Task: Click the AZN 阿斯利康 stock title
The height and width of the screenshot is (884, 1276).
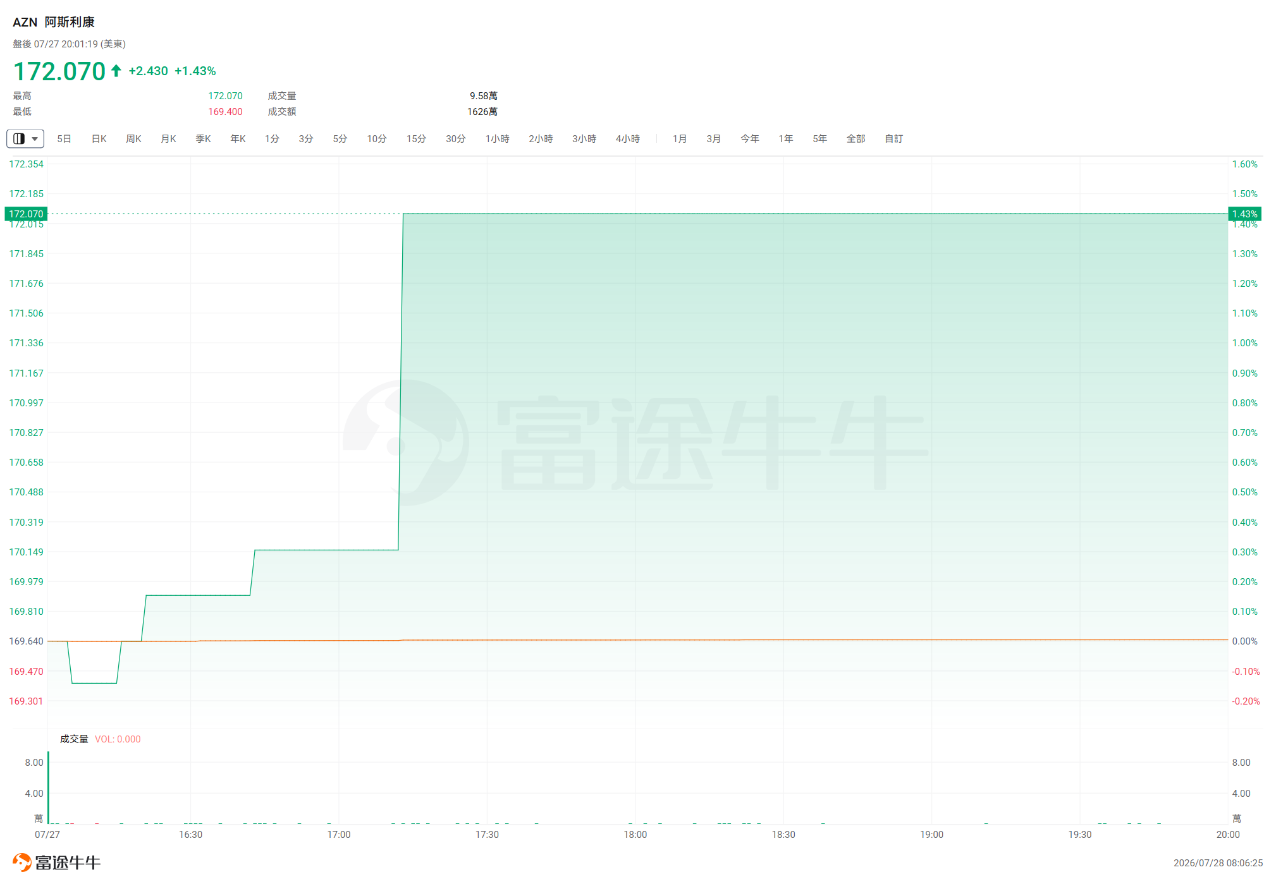Action: (x=54, y=22)
